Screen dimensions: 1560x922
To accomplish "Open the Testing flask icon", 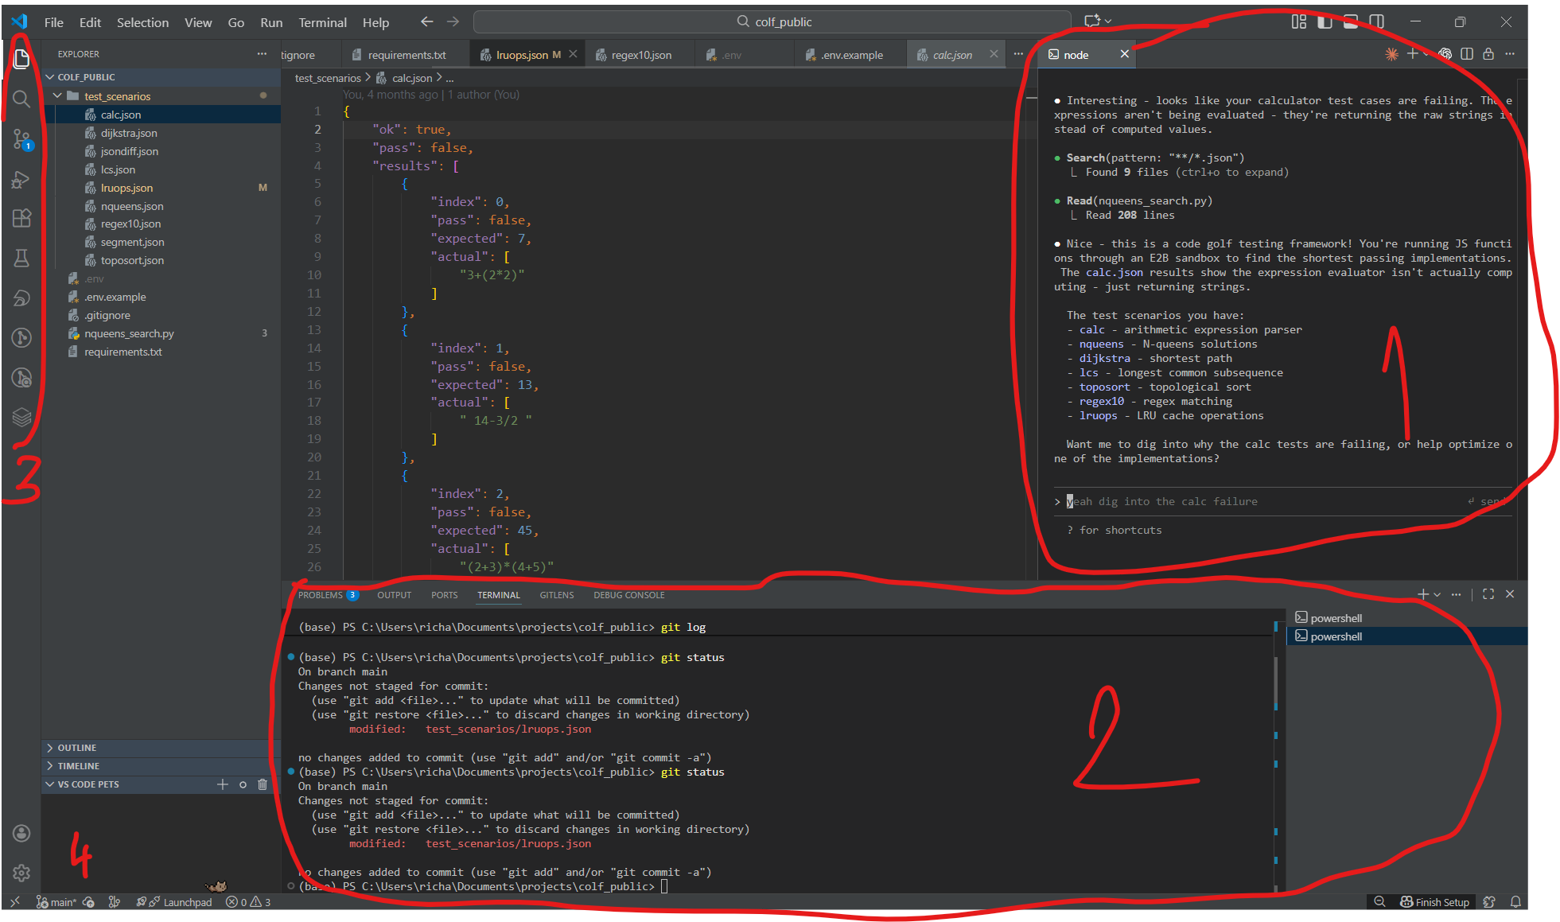I will point(21,258).
